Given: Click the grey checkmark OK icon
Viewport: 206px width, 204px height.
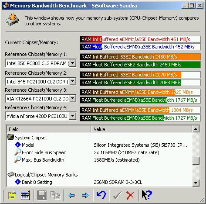Looking at the screenshot, I should [117, 195].
